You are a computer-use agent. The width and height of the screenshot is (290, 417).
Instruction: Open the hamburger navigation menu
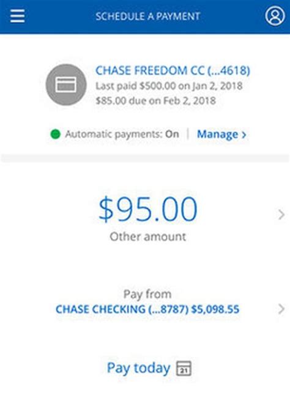coord(18,17)
